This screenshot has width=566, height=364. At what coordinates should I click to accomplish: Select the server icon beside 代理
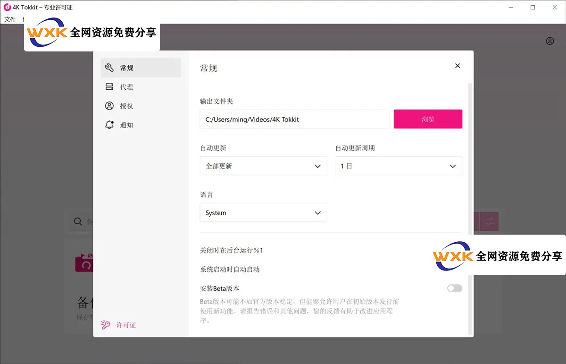point(109,87)
